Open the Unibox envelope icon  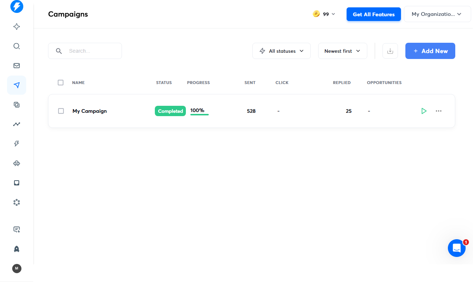coord(17,66)
